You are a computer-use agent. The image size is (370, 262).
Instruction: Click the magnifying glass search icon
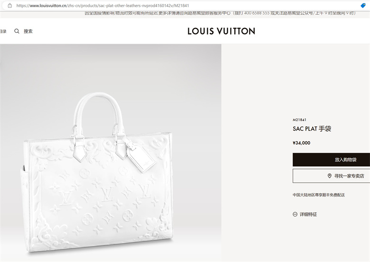click(17, 31)
